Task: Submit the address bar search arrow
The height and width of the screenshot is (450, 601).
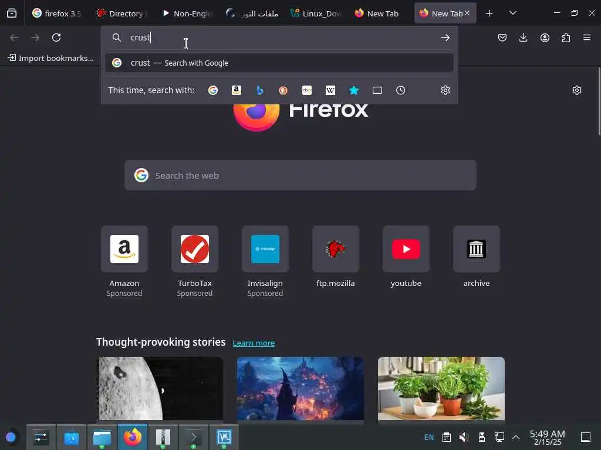Action: coord(445,37)
